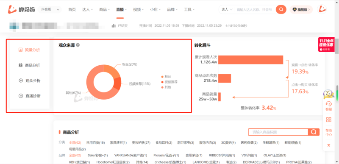Filter category by 鲜花绿植(1)

tap(293, 143)
